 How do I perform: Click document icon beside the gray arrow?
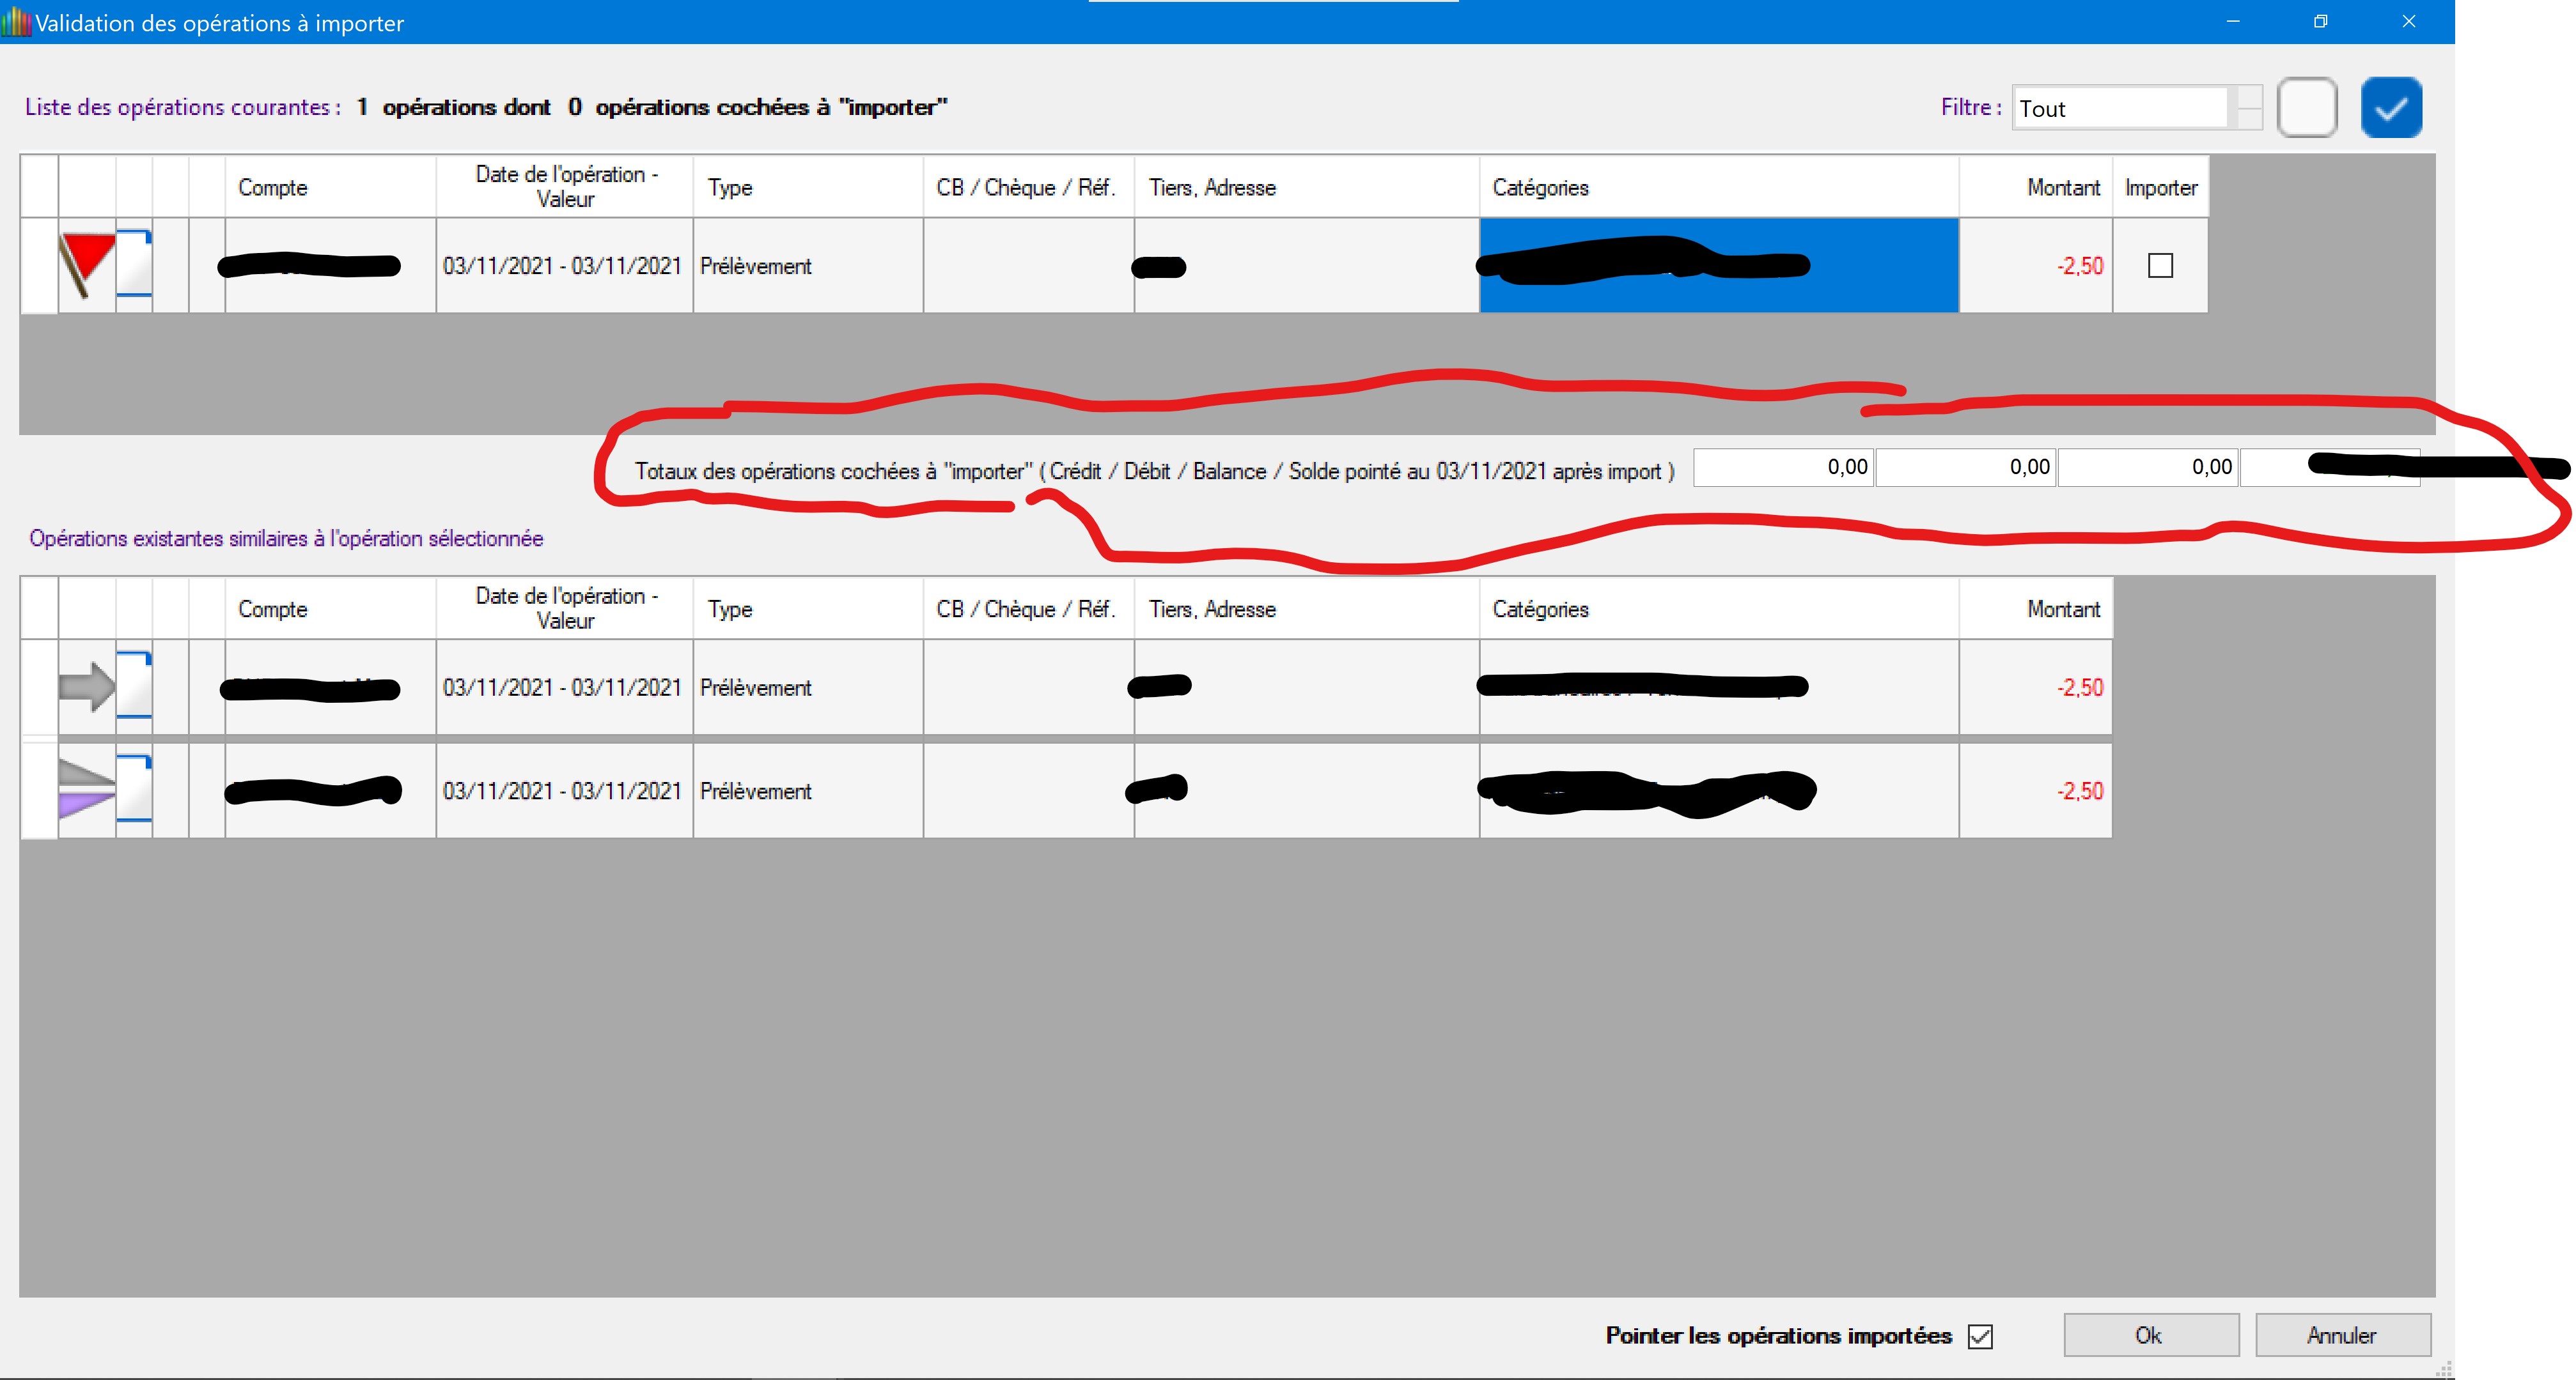(134, 686)
